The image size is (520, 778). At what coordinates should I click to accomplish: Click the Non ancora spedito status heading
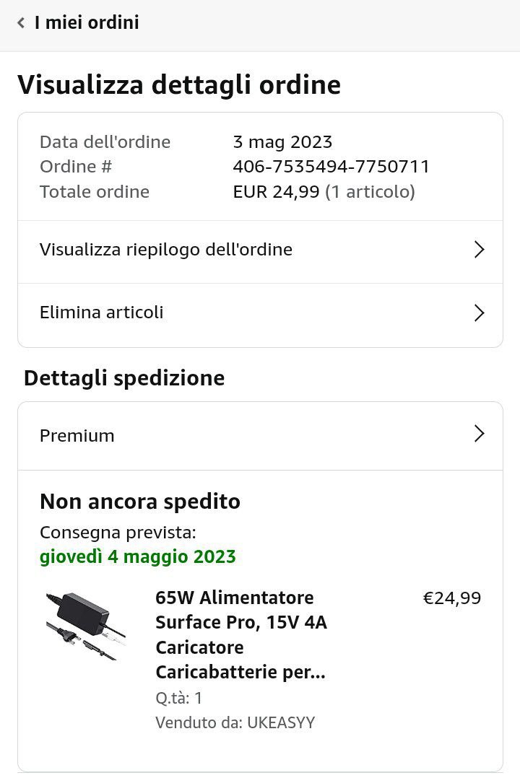tap(140, 502)
